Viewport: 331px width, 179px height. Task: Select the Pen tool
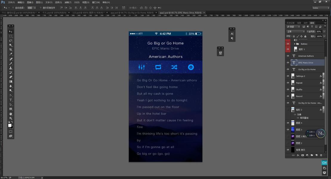tap(10, 95)
